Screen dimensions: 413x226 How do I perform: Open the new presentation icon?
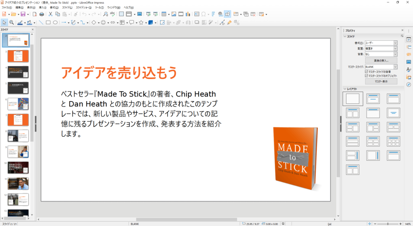[x=4, y=14]
